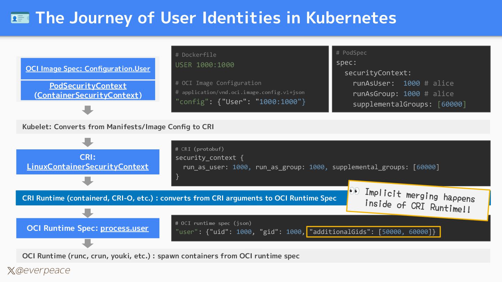The width and height of the screenshot is (502, 282).
Task: Click the '# OCI runtime spec (json)' comment
Action: 213,223
